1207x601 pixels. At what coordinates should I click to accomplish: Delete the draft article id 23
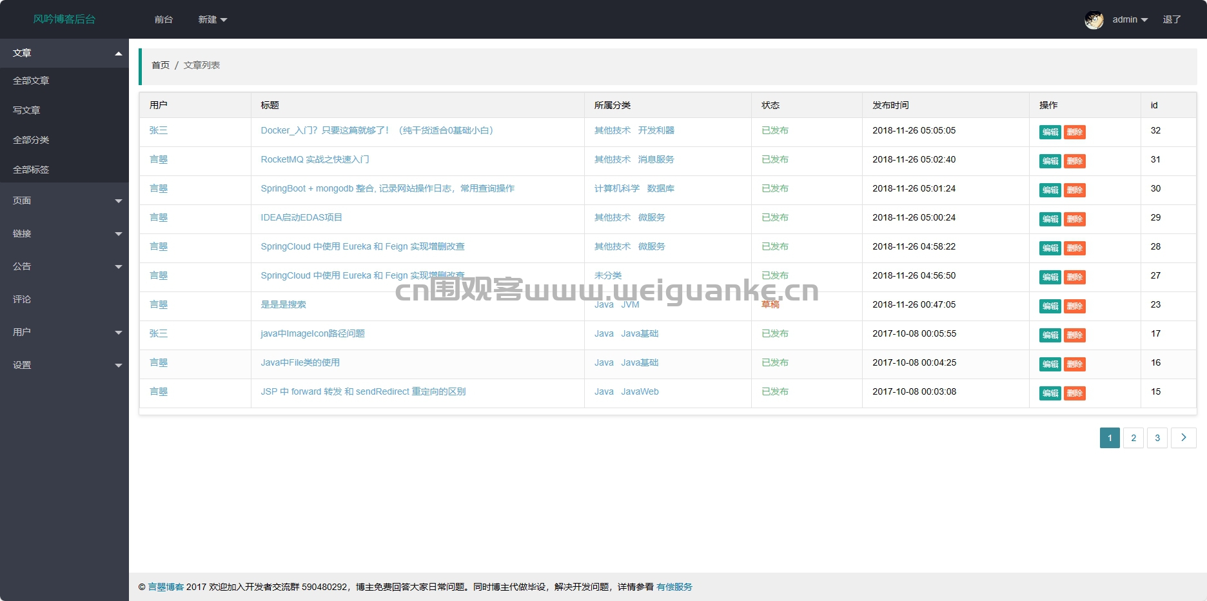point(1075,306)
